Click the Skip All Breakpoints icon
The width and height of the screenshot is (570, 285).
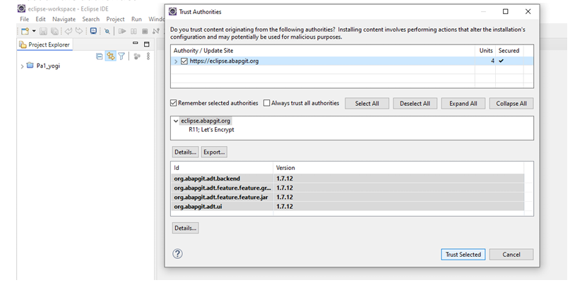coord(107,31)
